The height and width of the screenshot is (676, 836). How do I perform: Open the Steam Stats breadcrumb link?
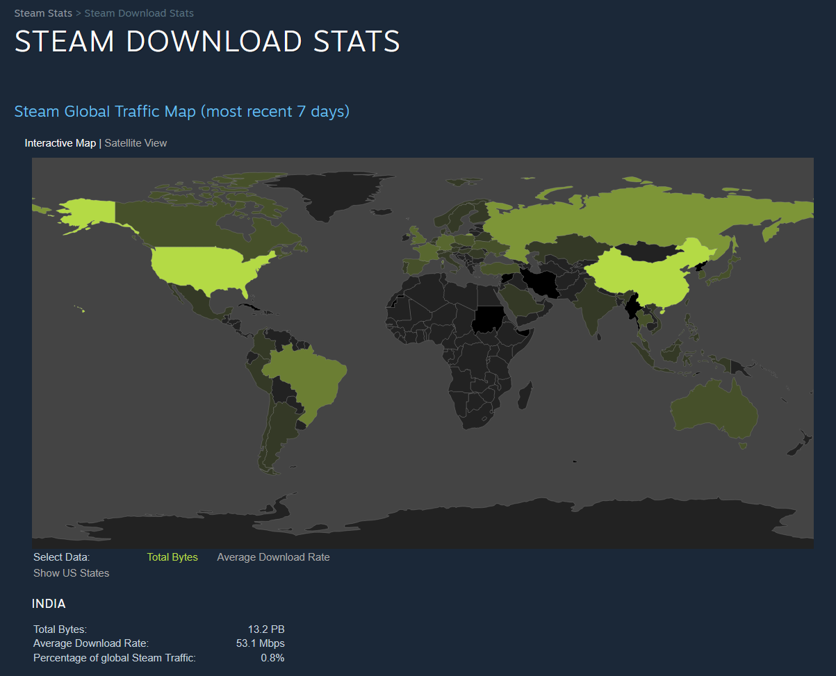43,13
